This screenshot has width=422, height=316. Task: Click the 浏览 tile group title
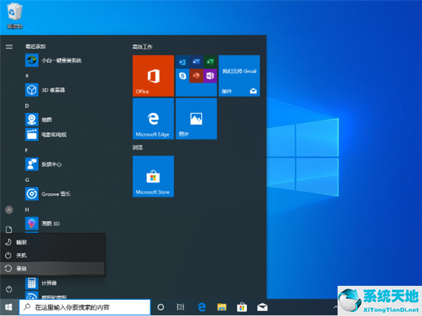pyautogui.click(x=138, y=147)
